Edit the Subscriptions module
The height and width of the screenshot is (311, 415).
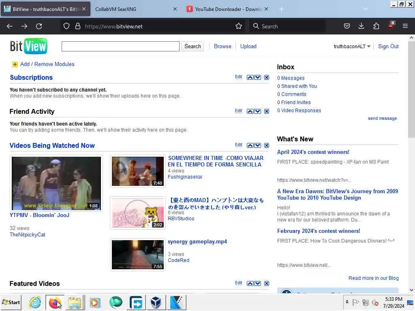click(238, 77)
